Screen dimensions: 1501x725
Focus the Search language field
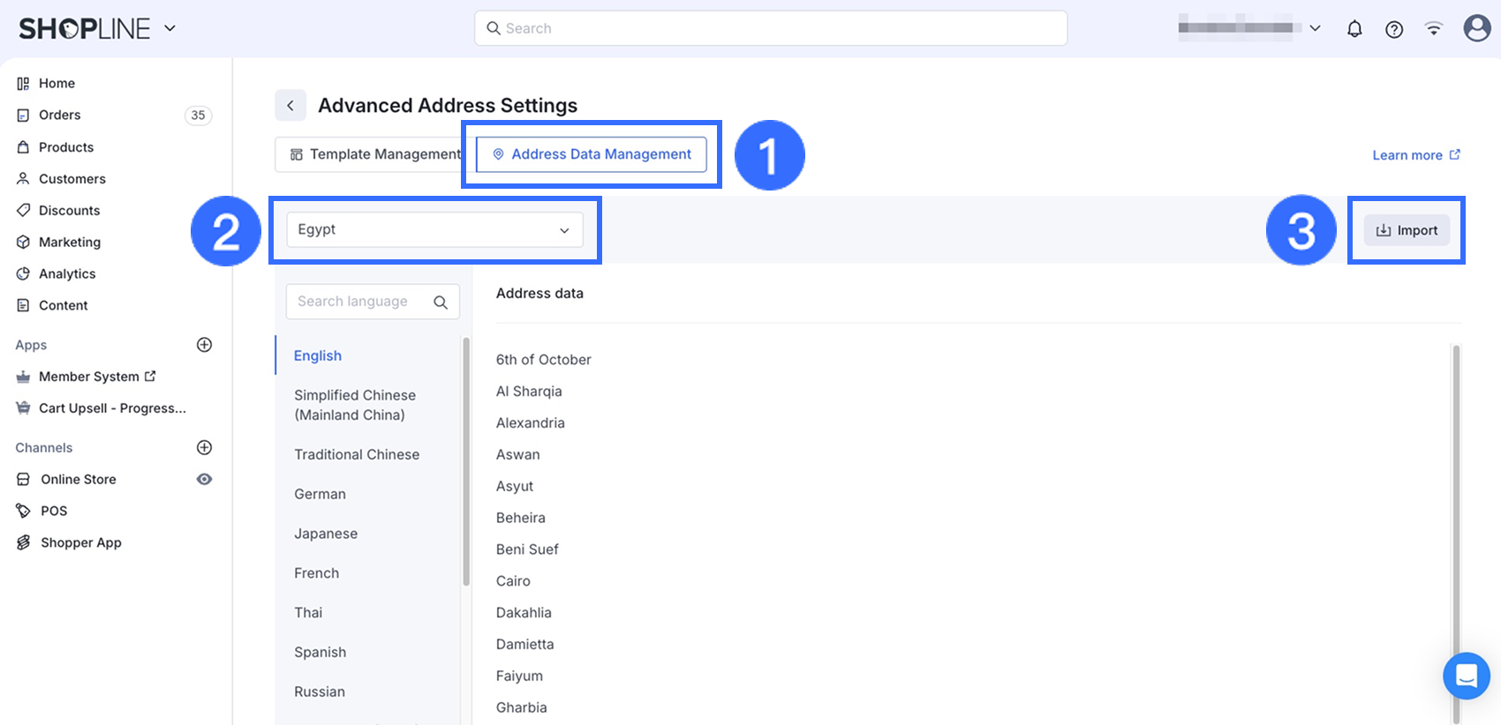pyautogui.click(x=360, y=302)
